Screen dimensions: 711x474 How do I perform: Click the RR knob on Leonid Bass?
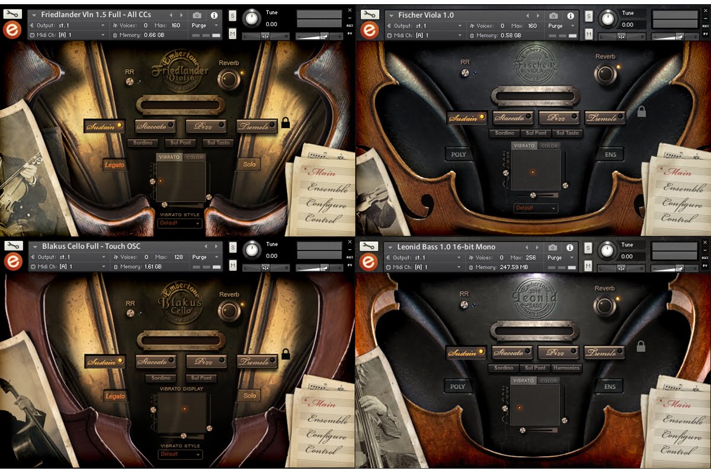tap(465, 305)
